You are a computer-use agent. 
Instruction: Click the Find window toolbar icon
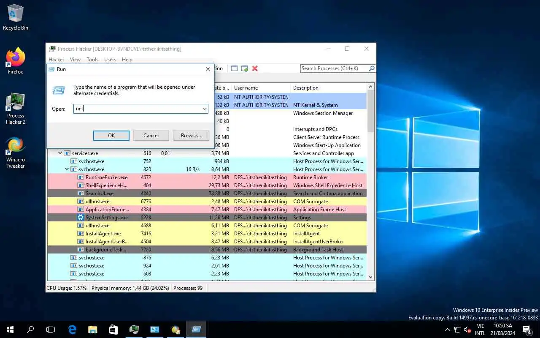234,68
